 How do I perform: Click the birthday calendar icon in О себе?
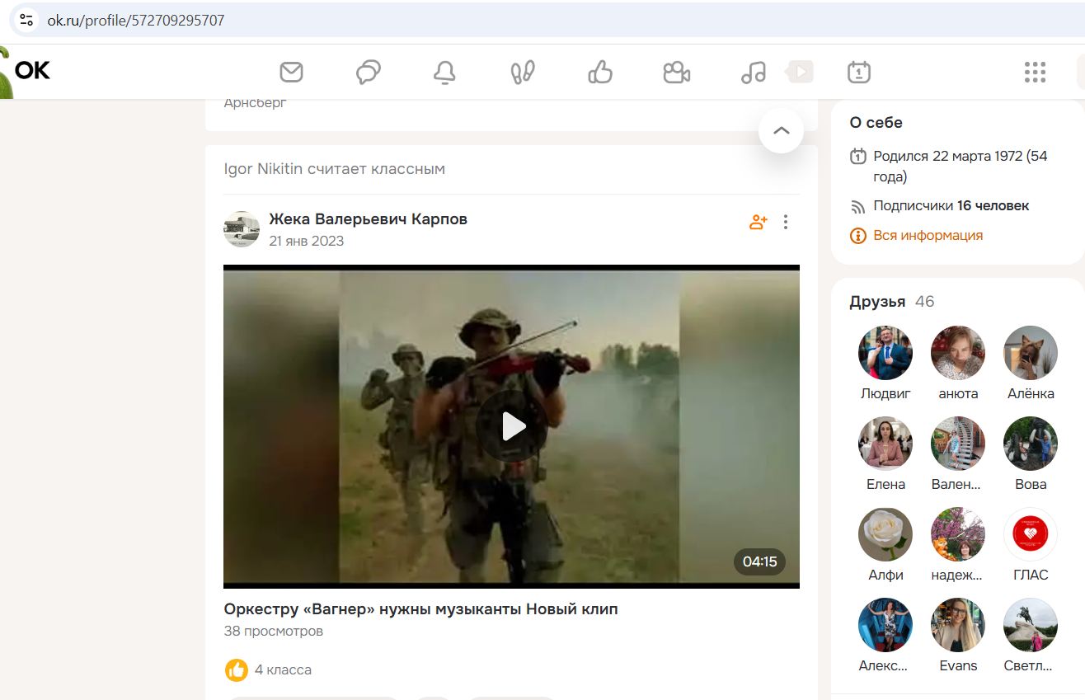tap(858, 156)
